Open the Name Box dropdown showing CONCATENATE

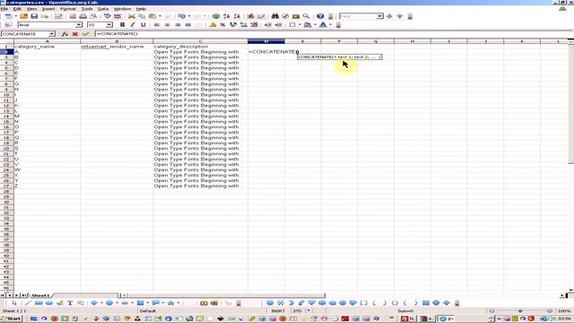(x=52, y=34)
